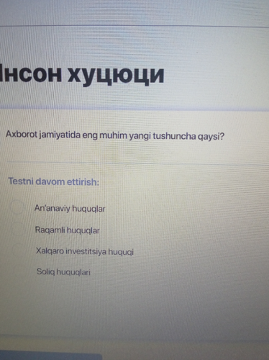
Task: Choose the Xalqaro investitsiya huquqi answer text
Action: pyautogui.click(x=85, y=251)
